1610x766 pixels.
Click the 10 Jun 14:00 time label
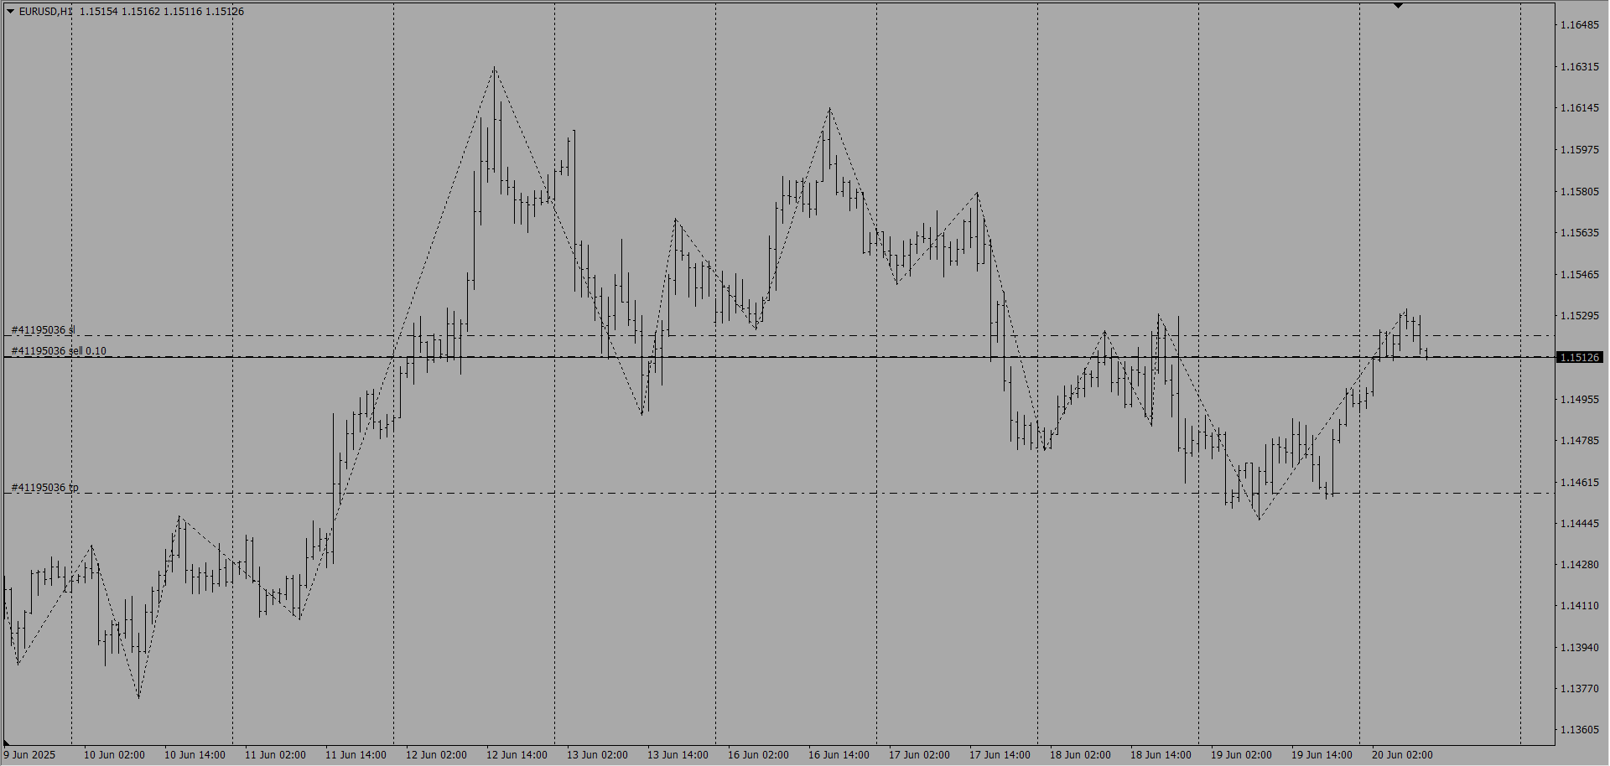pyautogui.click(x=195, y=755)
